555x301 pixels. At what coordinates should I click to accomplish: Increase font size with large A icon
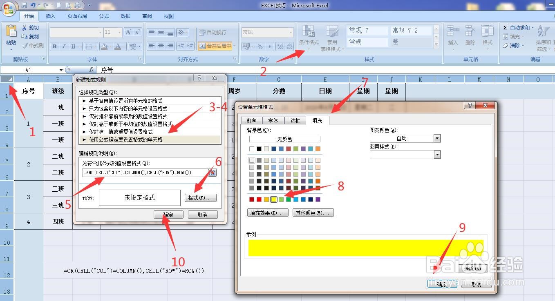[x=128, y=32]
